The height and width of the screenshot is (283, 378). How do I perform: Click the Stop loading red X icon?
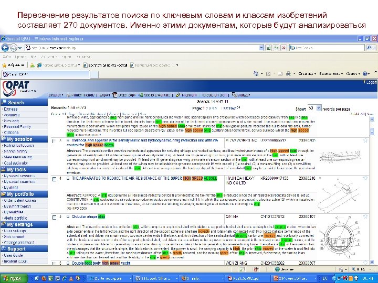click(283, 48)
